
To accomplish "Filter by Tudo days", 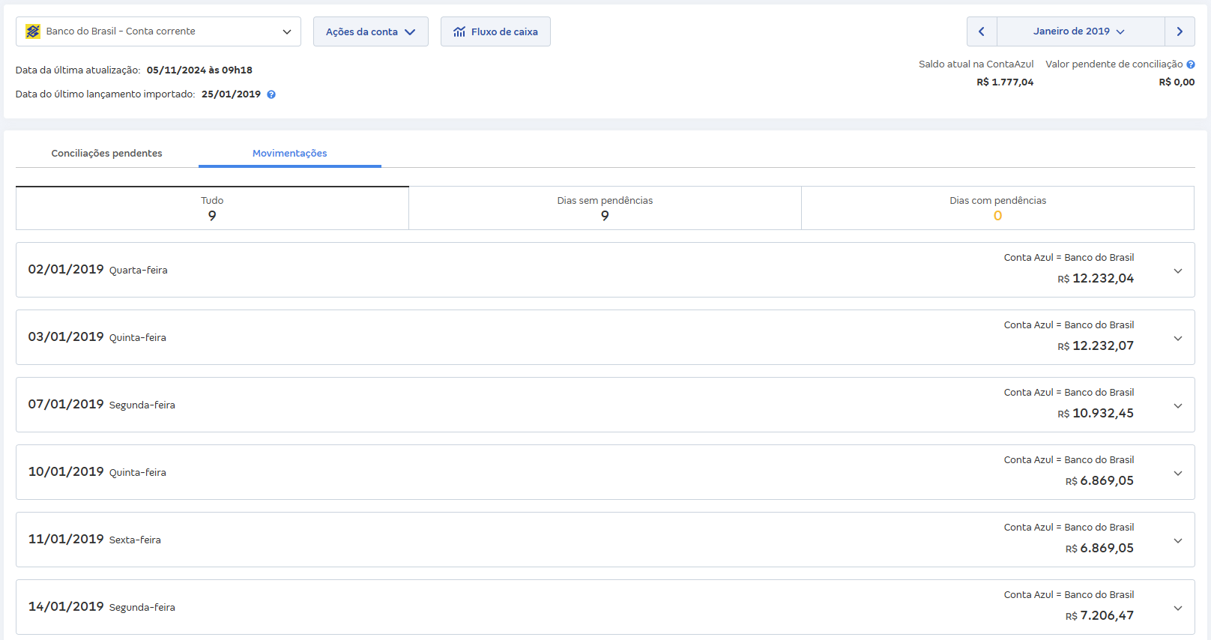I will (x=212, y=208).
